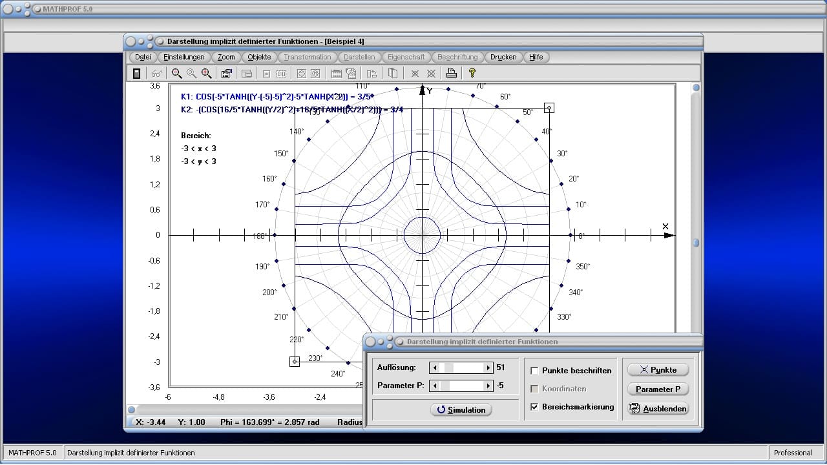Open the Einstellungen menu
The width and height of the screenshot is (827, 465).
point(184,57)
